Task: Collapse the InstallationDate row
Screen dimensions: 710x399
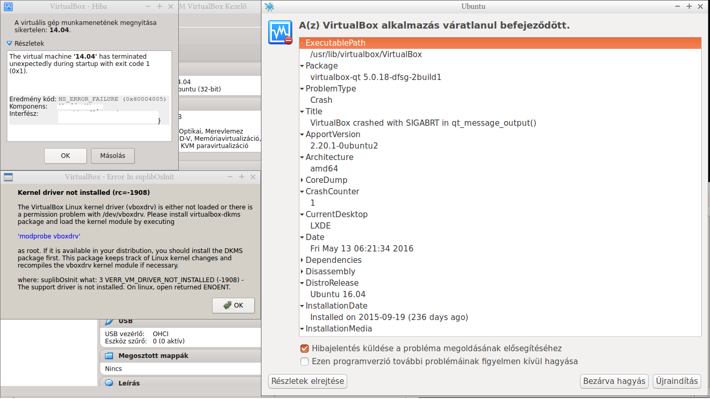Action: [x=302, y=306]
